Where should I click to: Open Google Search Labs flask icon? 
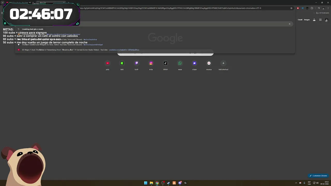pos(314,20)
